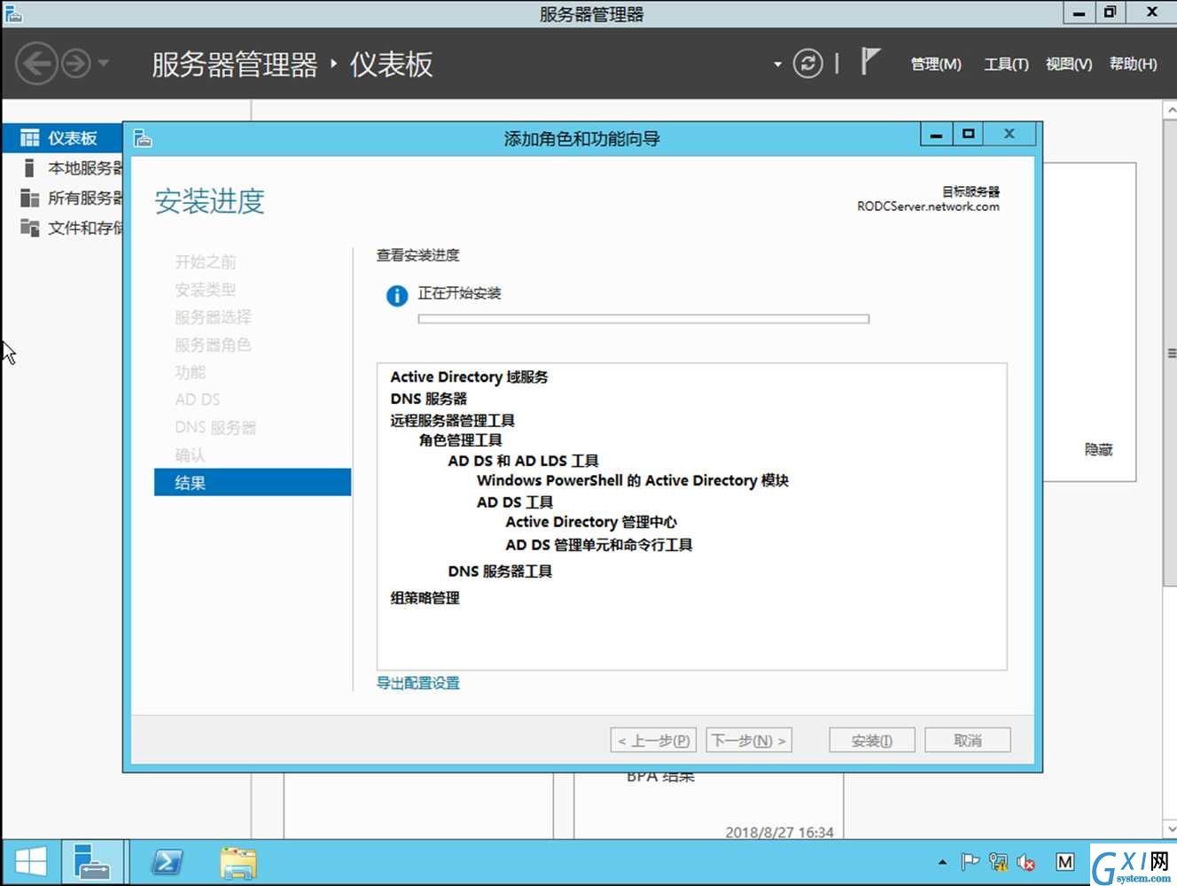Click the back navigation arrow in Server Manager
The width and height of the screenshot is (1177, 886).
coord(36,64)
